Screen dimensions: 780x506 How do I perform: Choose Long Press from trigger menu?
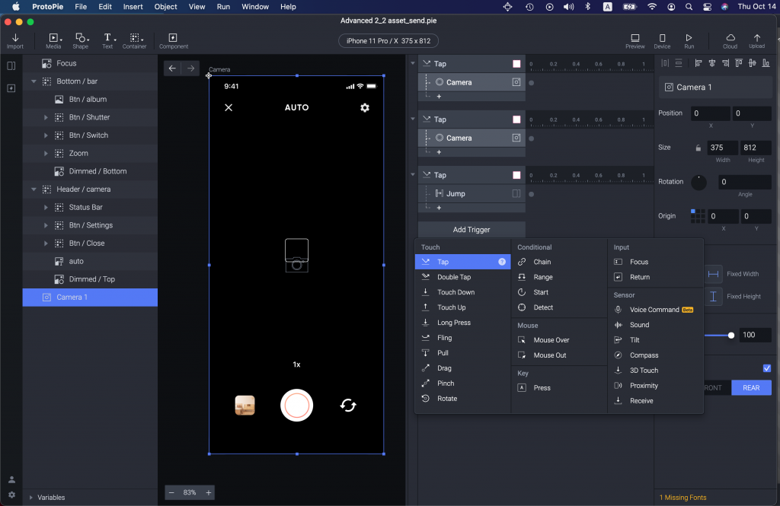pyautogui.click(x=453, y=323)
